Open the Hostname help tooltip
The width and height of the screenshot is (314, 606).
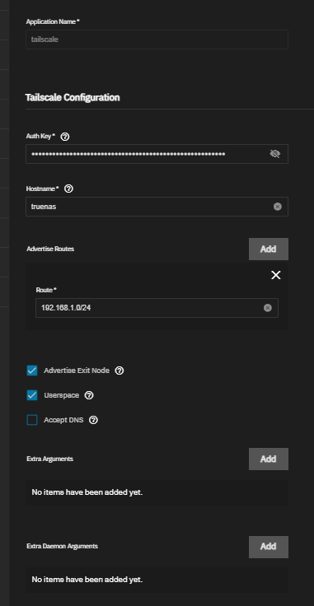pyautogui.click(x=69, y=189)
